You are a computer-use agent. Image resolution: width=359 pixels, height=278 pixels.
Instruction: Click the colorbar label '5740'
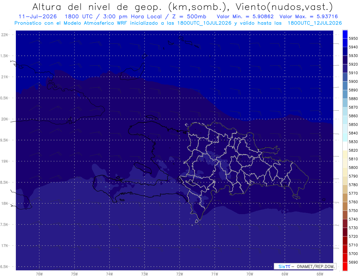click(x=353, y=219)
